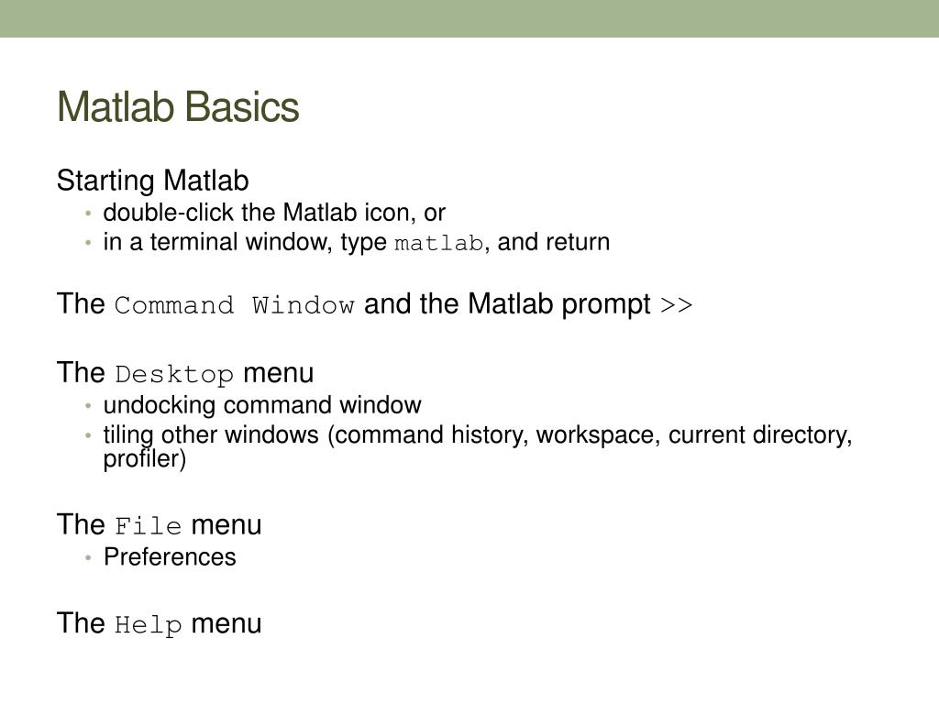
Task: Select the Command Window monospaced text
Action: pyautogui.click(x=234, y=305)
